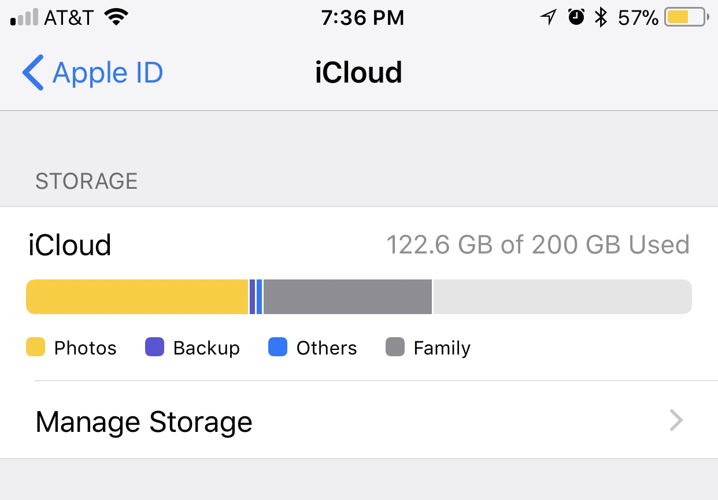The image size is (718, 500).
Task: Go back to Apple ID
Action: (92, 73)
